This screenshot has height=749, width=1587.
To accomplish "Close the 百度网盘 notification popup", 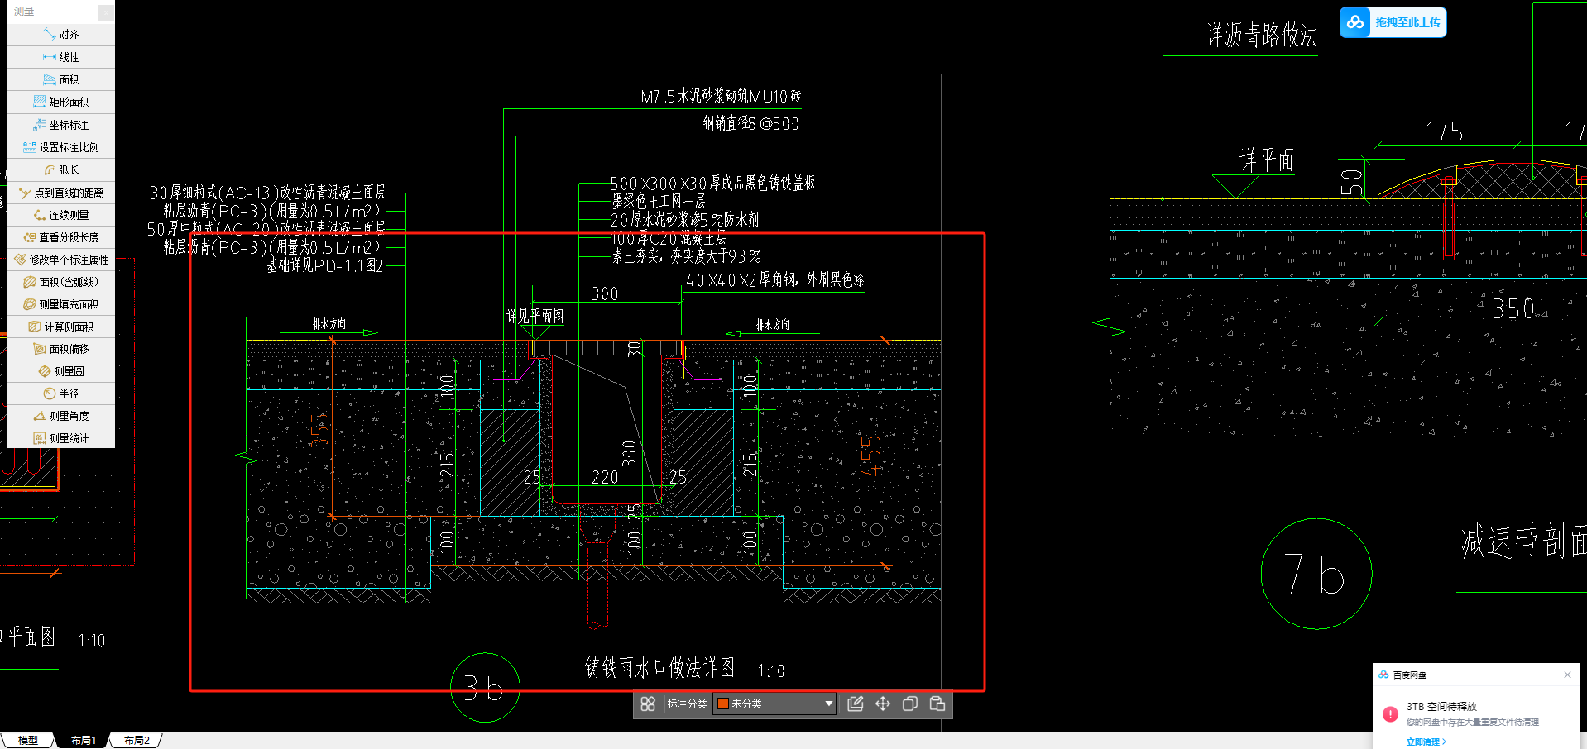I will (1567, 675).
